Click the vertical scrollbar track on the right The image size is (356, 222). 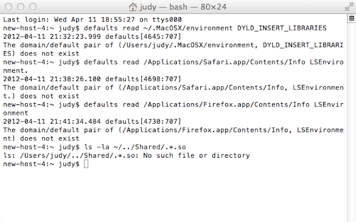pos(352,122)
